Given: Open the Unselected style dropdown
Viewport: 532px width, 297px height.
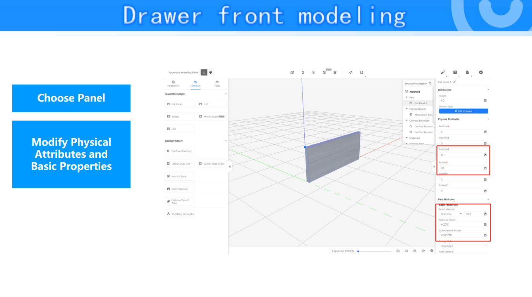Looking at the screenshot, I should point(463,246).
